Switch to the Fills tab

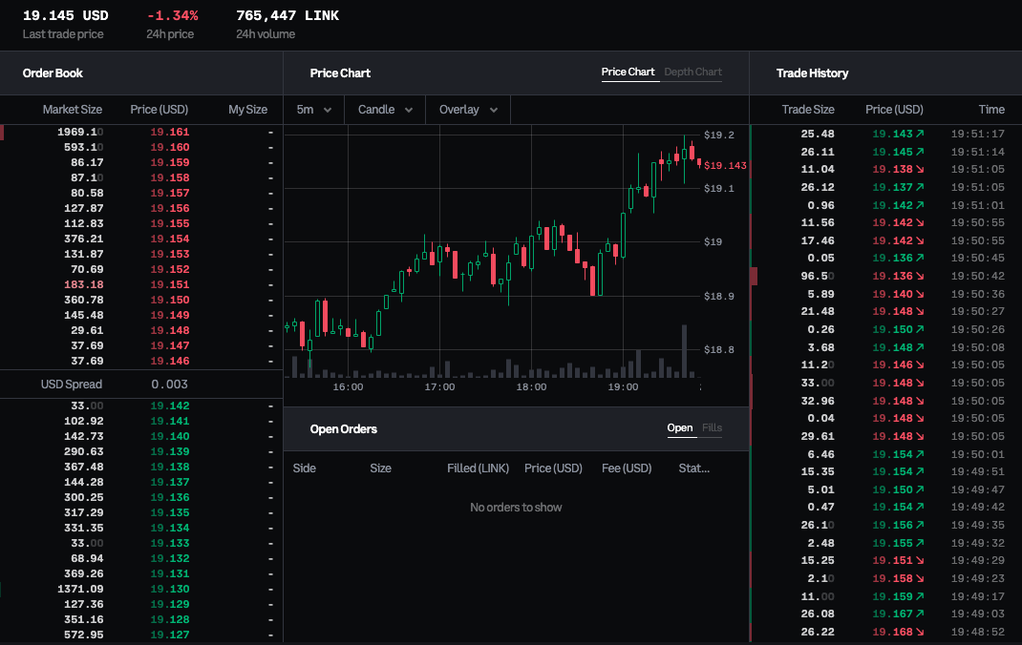click(x=712, y=428)
